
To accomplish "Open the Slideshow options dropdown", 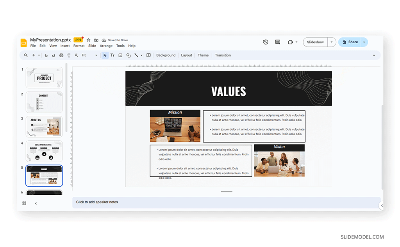I will (x=331, y=42).
